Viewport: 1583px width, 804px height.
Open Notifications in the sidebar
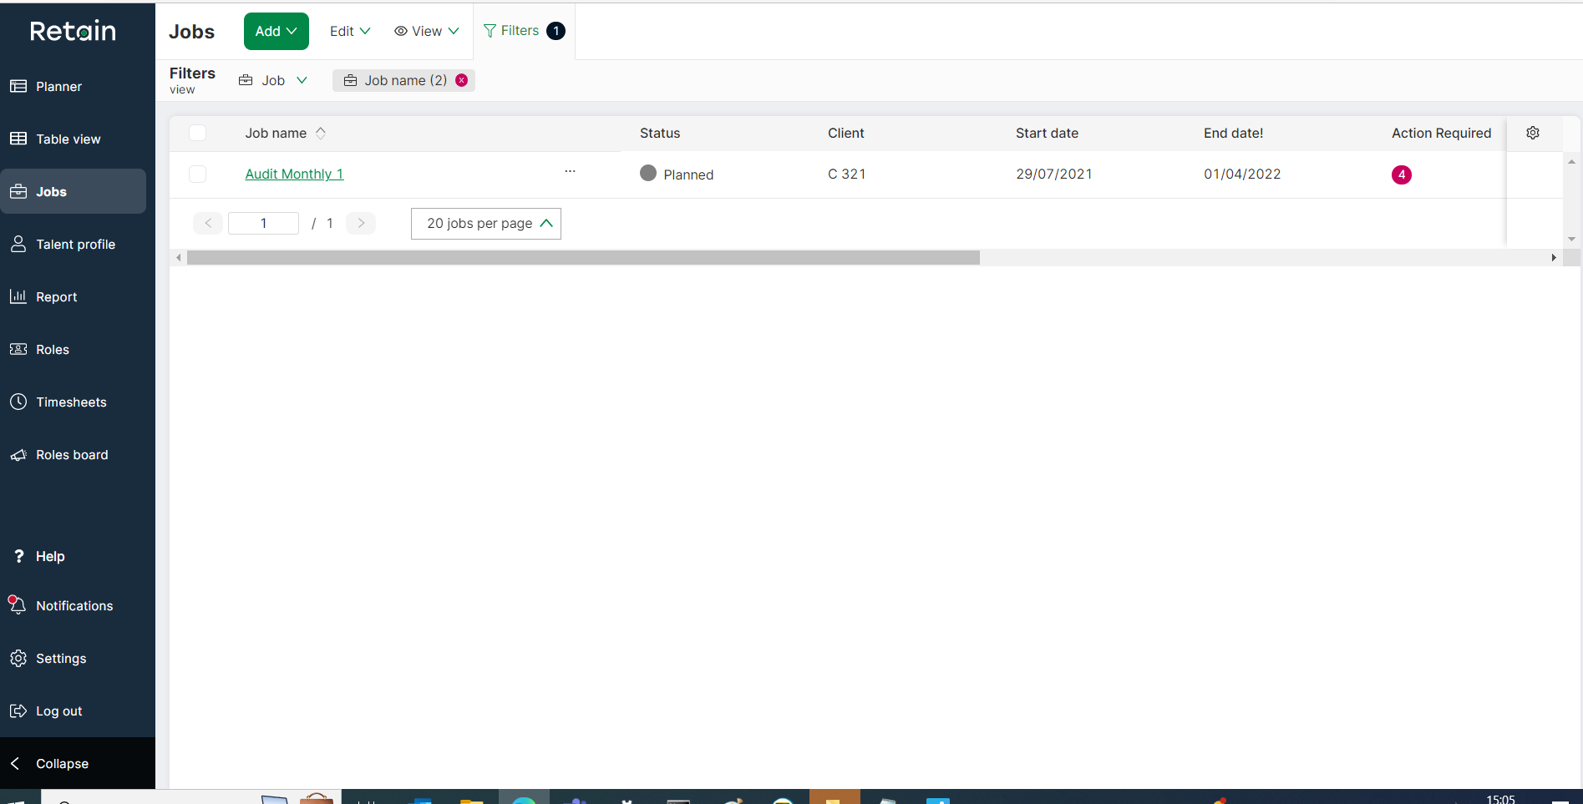pos(74,605)
